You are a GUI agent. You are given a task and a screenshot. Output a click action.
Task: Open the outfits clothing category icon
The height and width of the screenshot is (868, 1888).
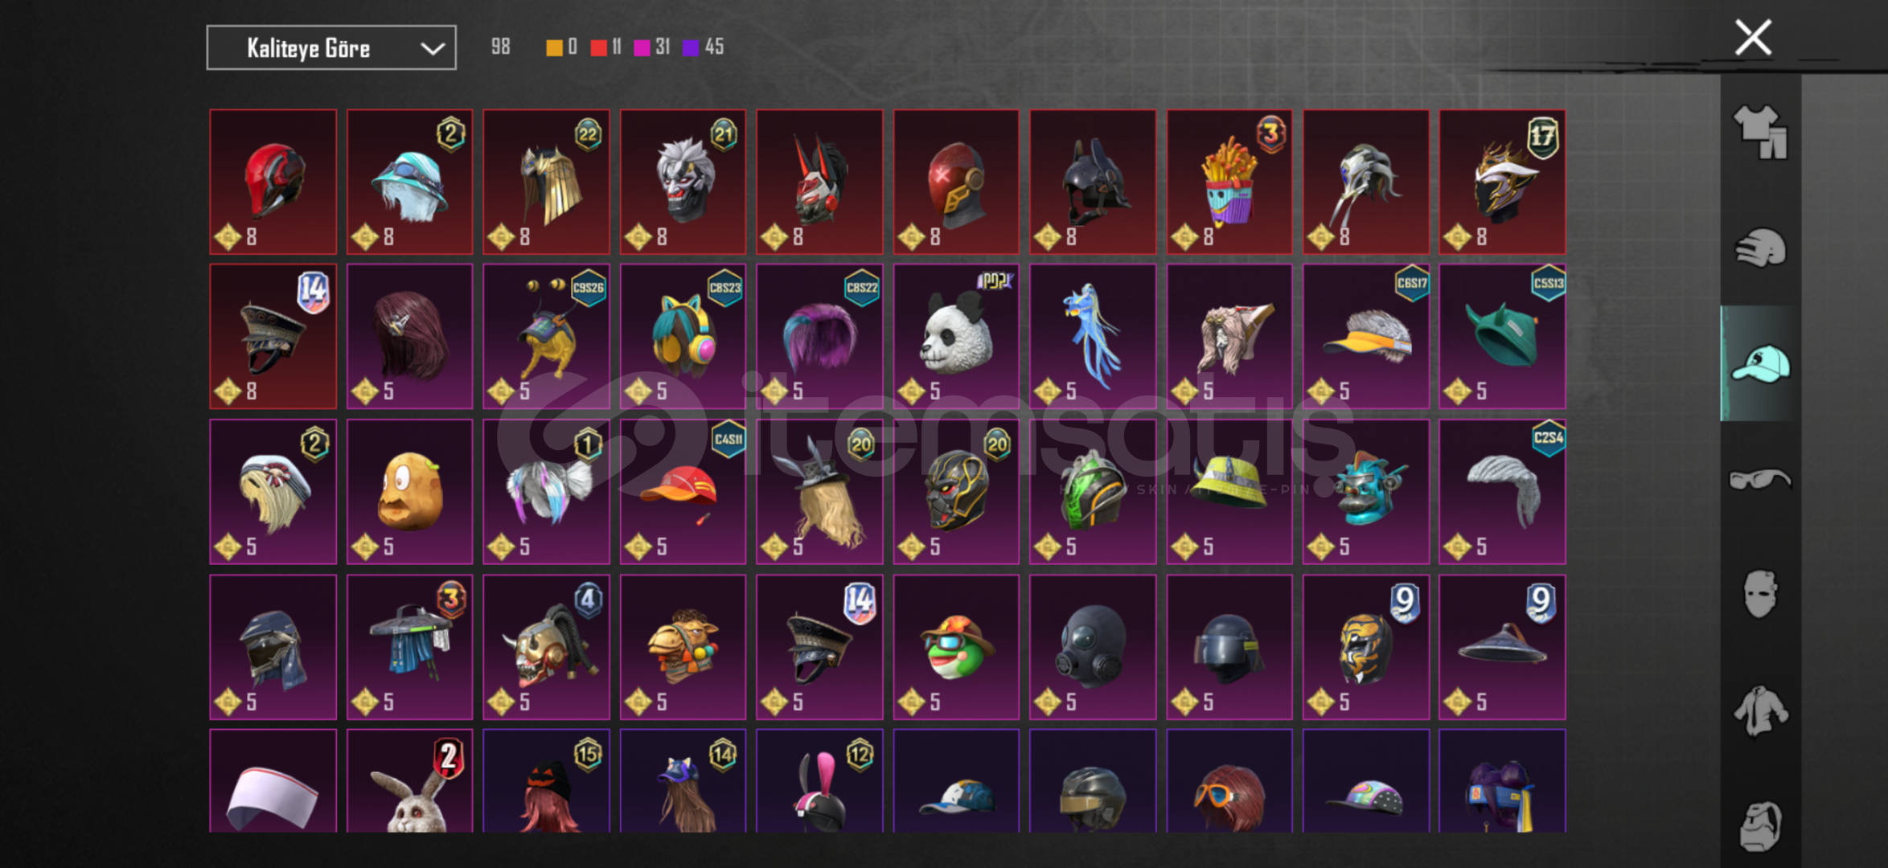pos(1760,132)
